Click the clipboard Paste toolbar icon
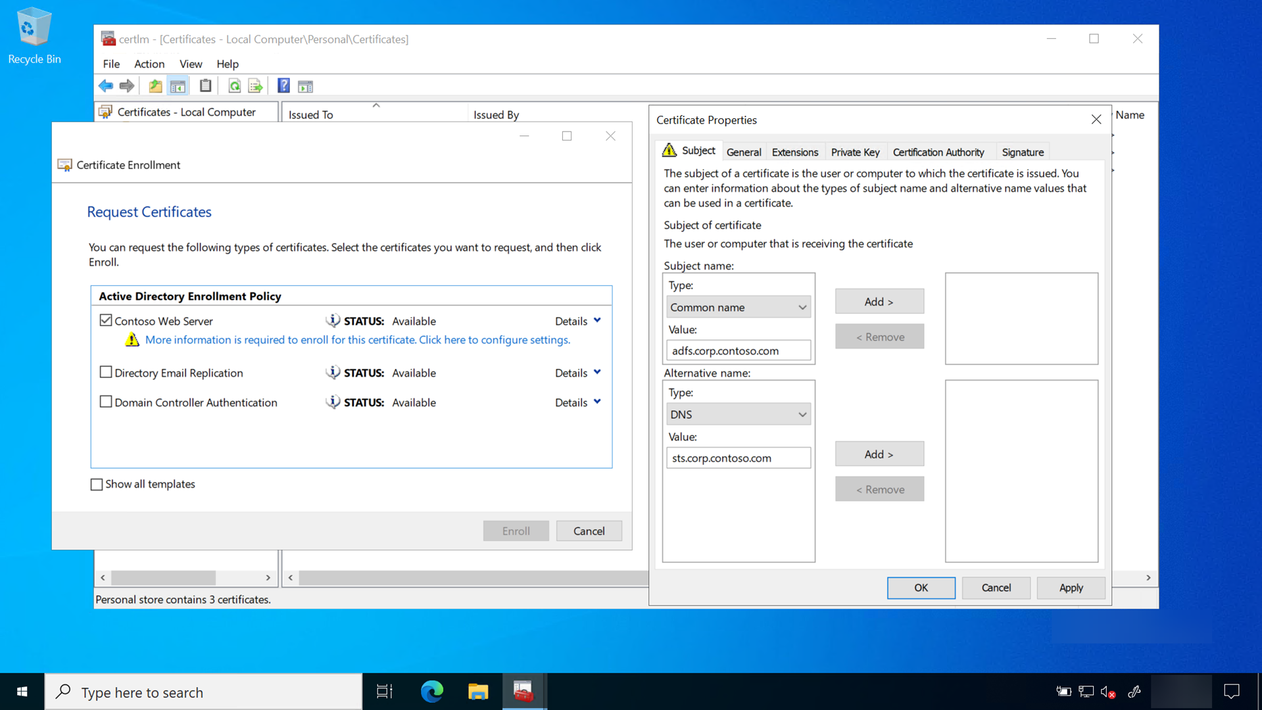 click(206, 86)
